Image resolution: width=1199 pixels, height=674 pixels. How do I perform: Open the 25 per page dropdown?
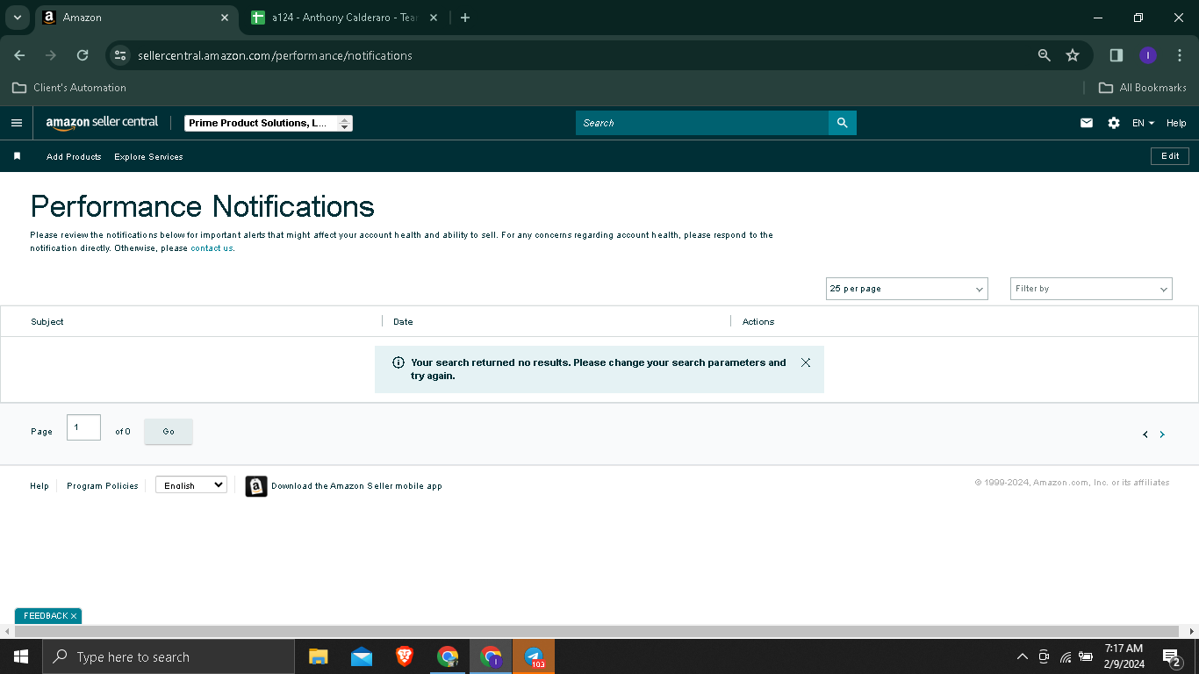(907, 289)
